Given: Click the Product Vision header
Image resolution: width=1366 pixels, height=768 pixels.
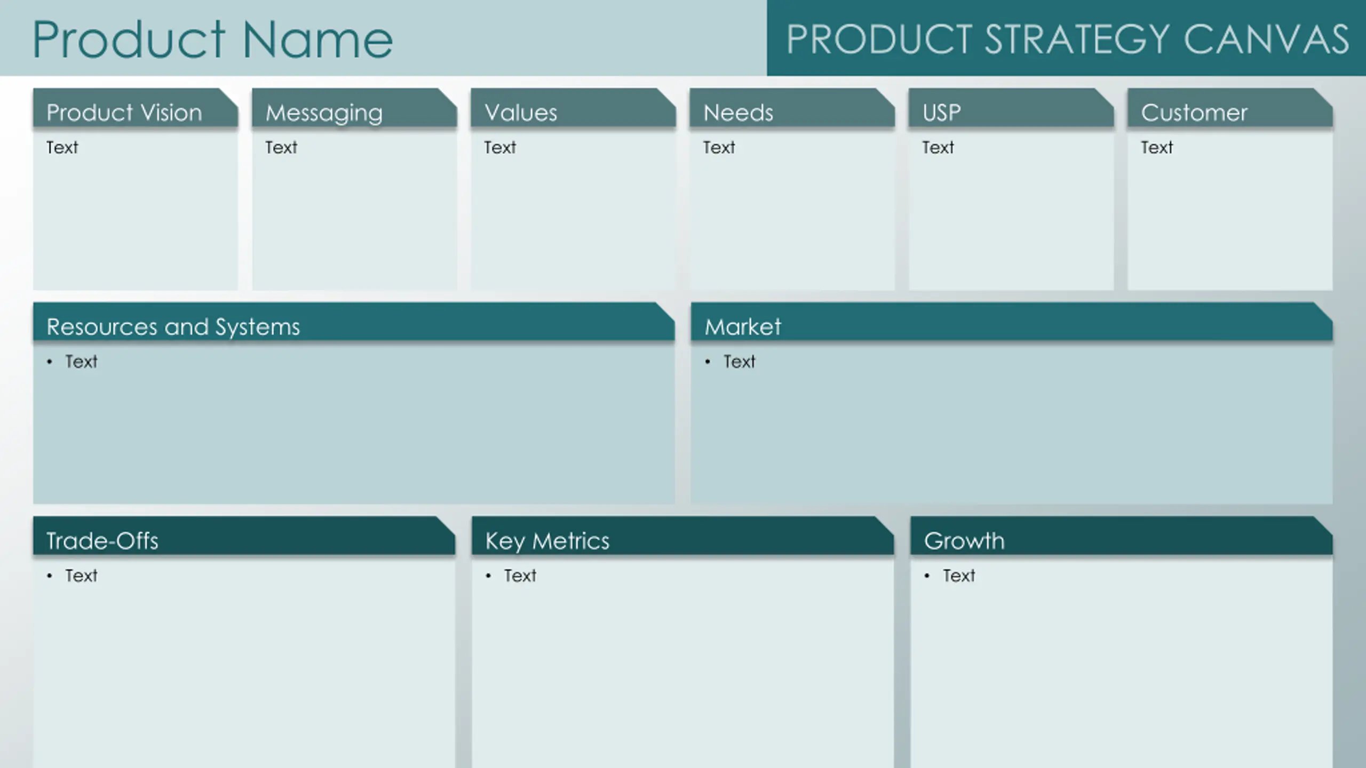Looking at the screenshot, I should click(x=124, y=113).
